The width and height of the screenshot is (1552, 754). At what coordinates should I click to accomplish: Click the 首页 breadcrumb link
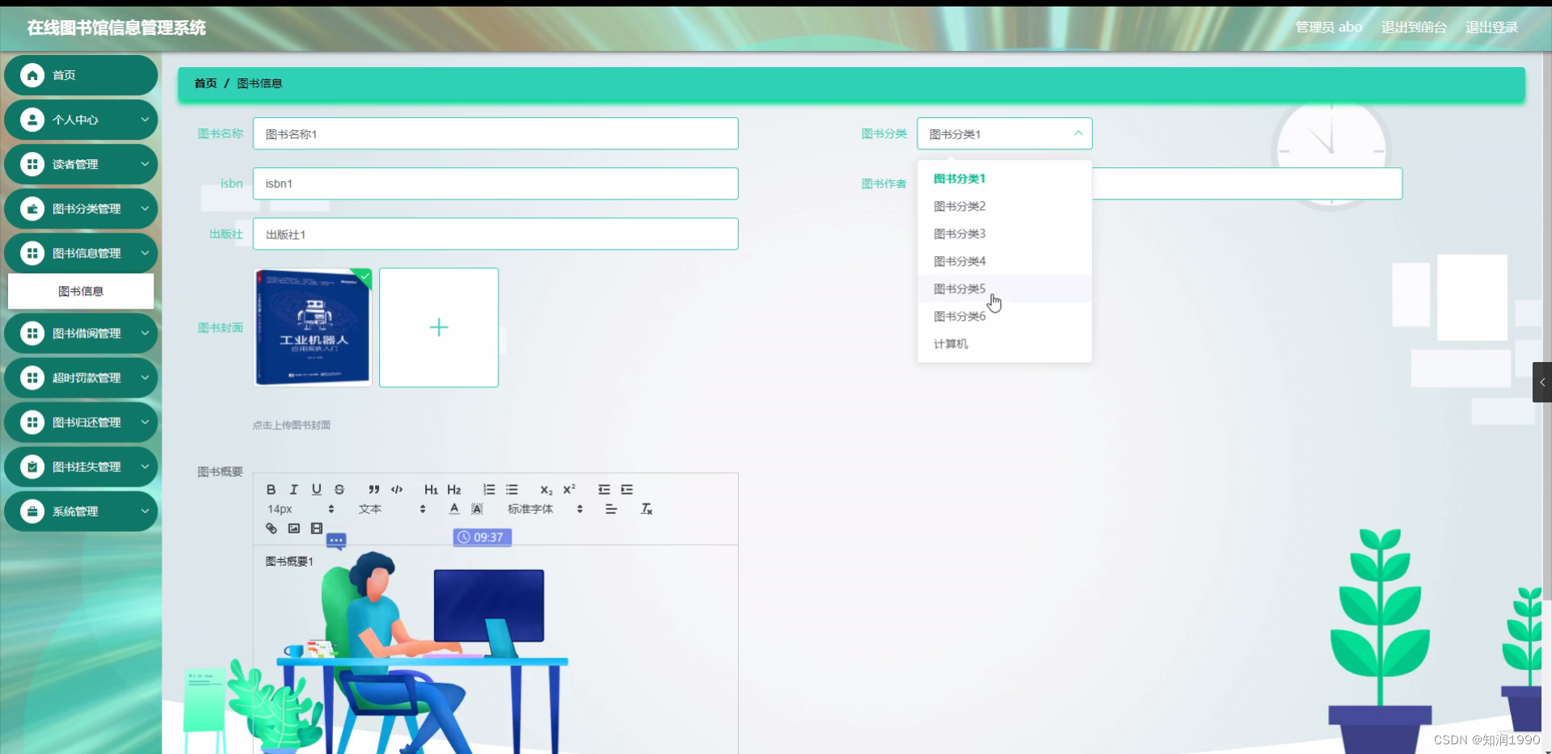[x=205, y=82]
